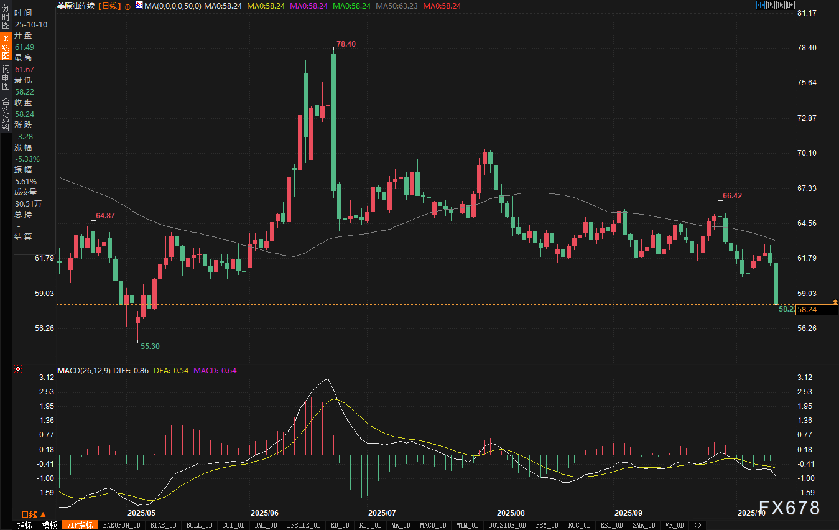839x530 pixels.
Task: Click the 78.40 high price marker
Action: (x=346, y=44)
